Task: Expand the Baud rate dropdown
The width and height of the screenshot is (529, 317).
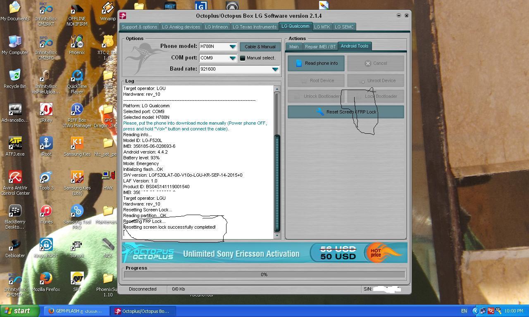Action: (275, 69)
